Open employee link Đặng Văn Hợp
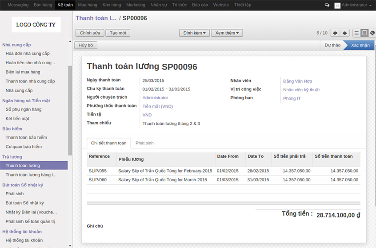The width and height of the screenshot is (376, 248). [297, 81]
